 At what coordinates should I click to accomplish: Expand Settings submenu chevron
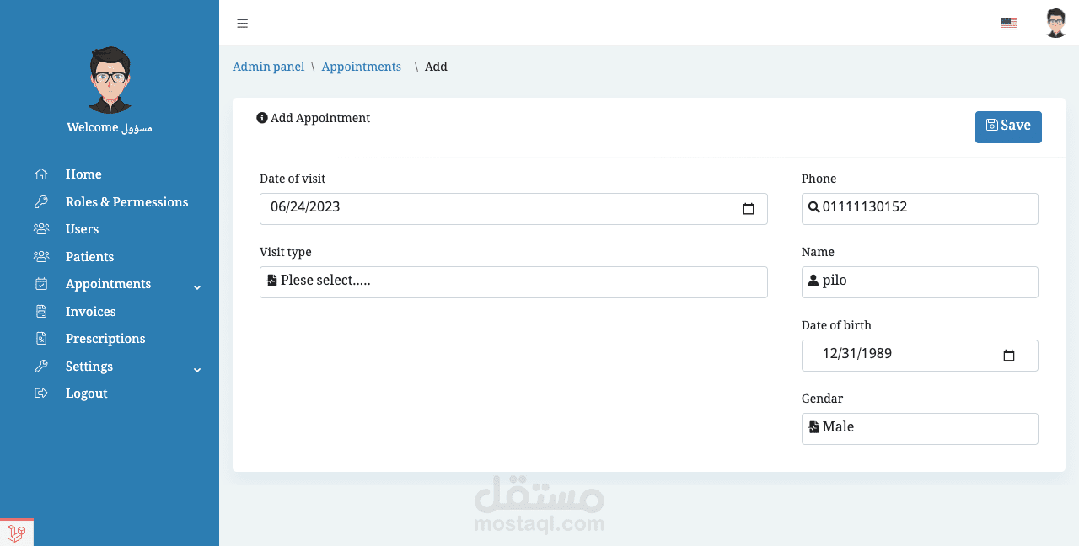(x=197, y=370)
